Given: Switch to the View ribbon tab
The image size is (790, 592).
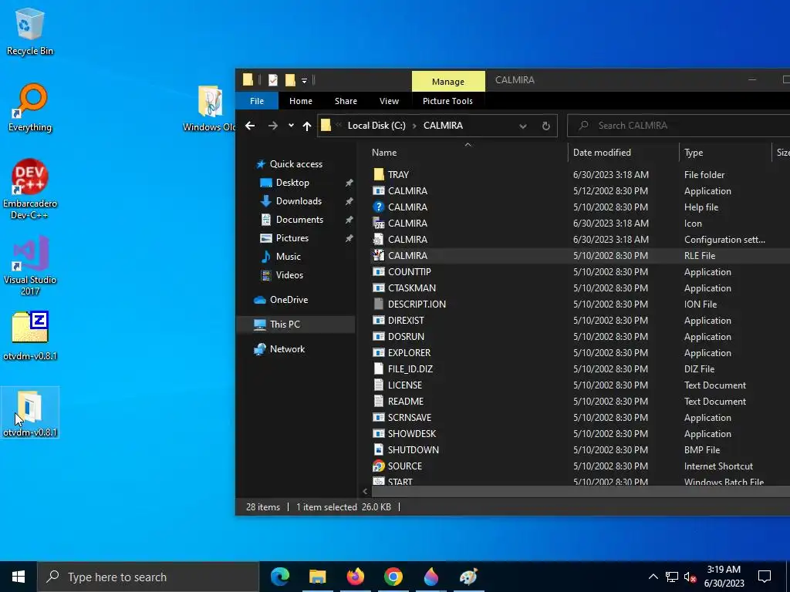Looking at the screenshot, I should click(389, 101).
